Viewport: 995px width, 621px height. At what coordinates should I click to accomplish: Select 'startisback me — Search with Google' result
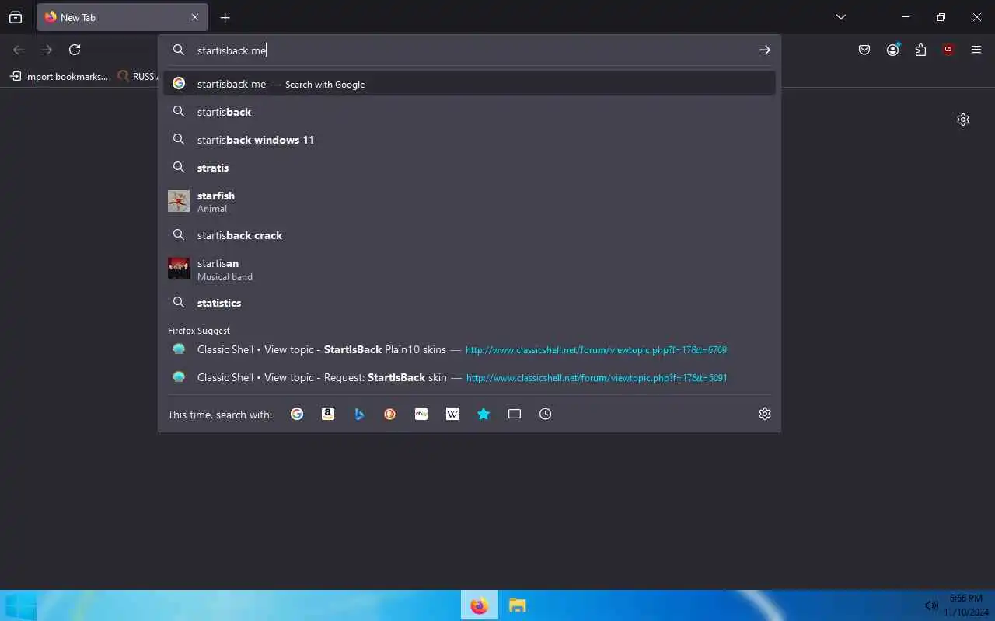coord(470,84)
